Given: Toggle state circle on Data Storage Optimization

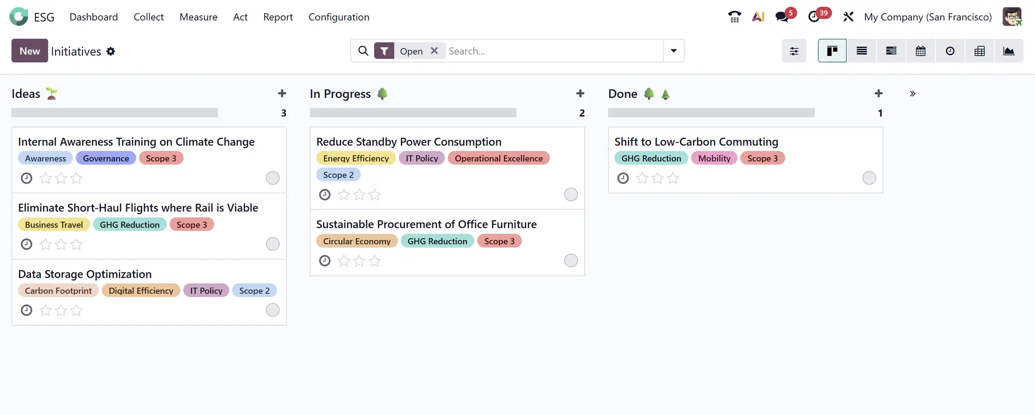Looking at the screenshot, I should (x=273, y=310).
